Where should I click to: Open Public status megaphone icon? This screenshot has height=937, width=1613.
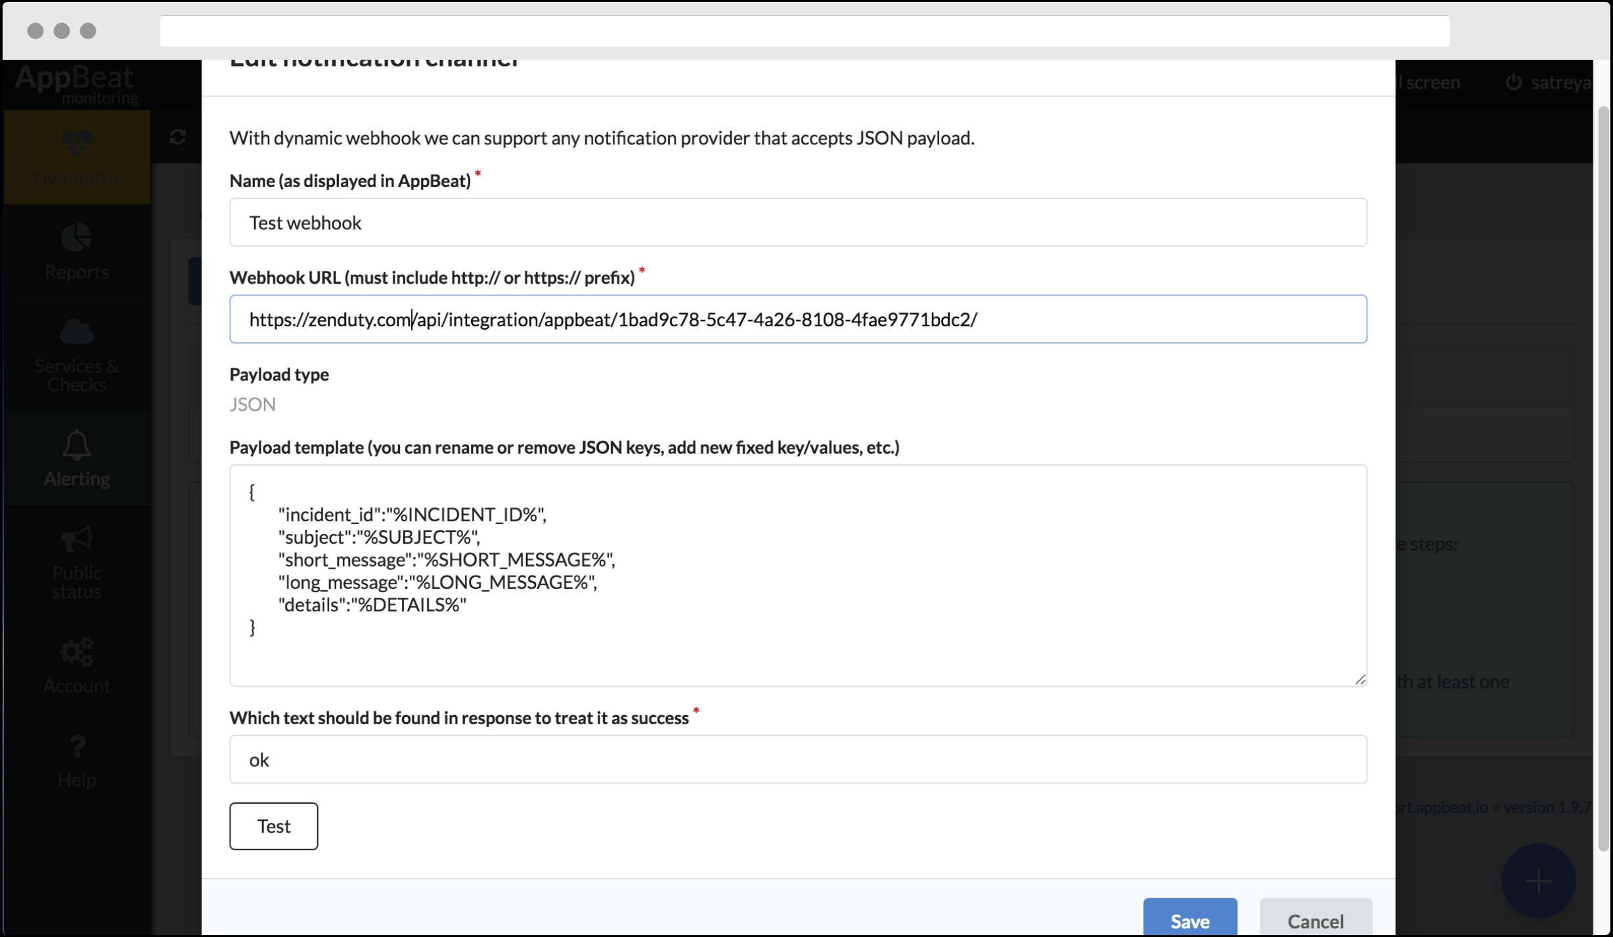coord(77,540)
